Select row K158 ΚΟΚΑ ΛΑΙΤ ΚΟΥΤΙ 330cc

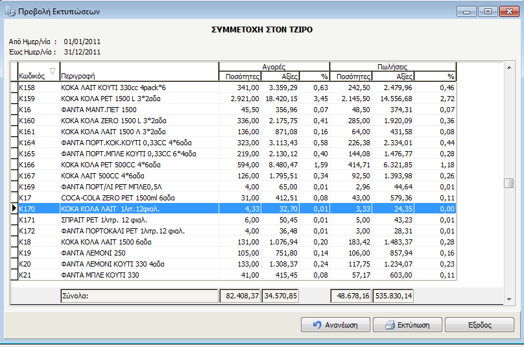[x=237, y=88]
